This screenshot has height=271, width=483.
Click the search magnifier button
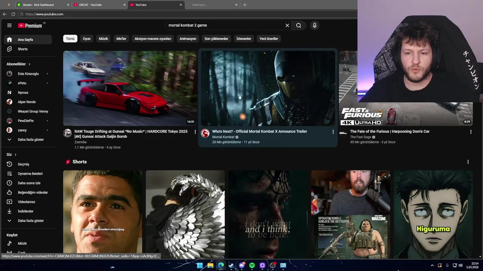[x=298, y=25]
